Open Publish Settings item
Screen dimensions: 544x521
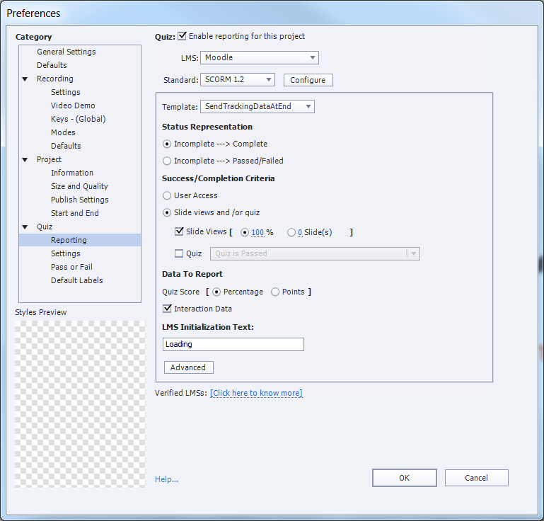point(80,200)
